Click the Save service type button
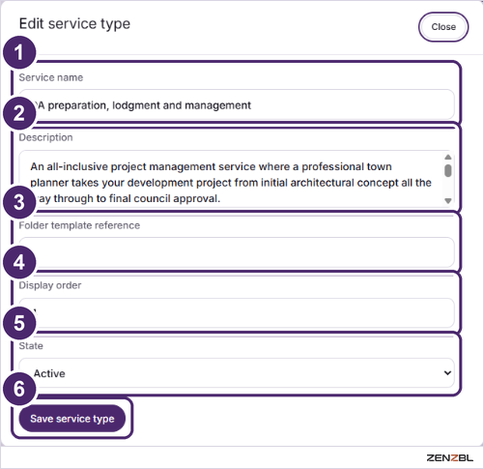The image size is (484, 469). coord(72,419)
